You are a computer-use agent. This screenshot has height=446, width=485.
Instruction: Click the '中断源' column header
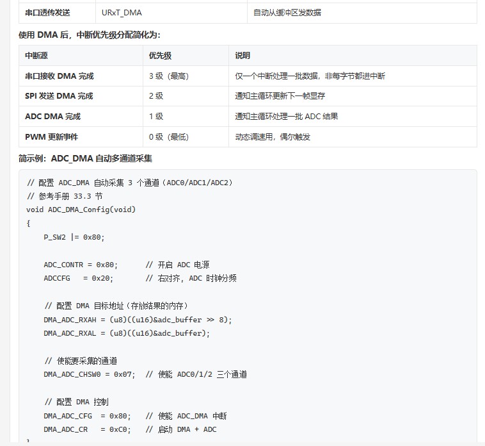pyautogui.click(x=81, y=56)
